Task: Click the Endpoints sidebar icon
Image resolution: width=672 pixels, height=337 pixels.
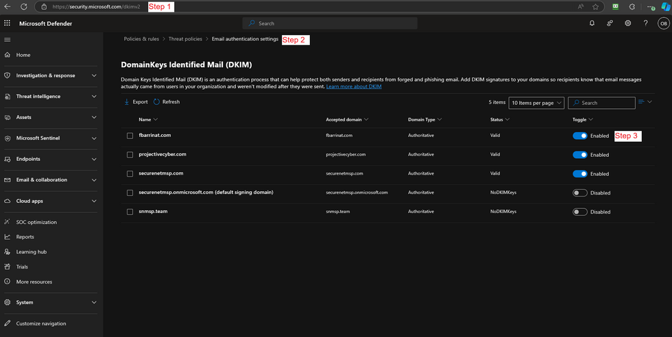Action: pos(8,159)
